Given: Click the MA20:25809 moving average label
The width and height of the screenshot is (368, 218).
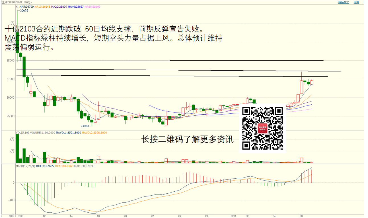Looking at the screenshot, I should pos(59,7).
